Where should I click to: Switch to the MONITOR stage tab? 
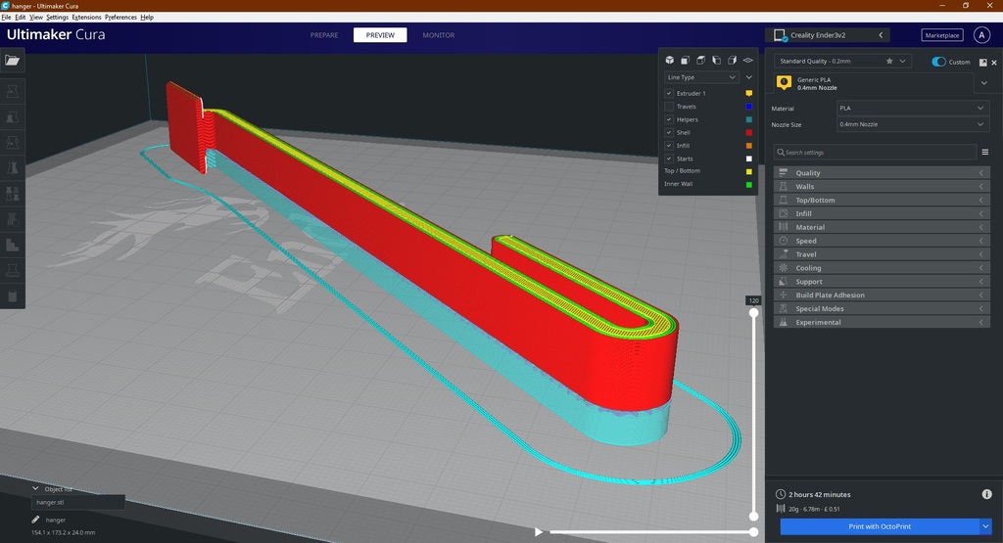(438, 35)
